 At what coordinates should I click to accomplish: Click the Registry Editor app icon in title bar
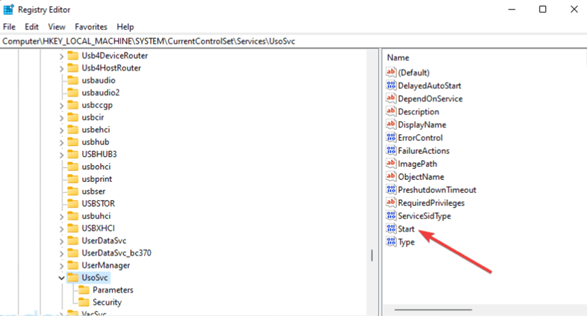8,9
